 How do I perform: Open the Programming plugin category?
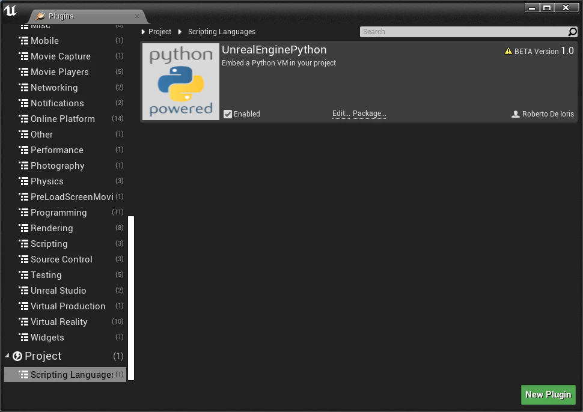coord(65,213)
